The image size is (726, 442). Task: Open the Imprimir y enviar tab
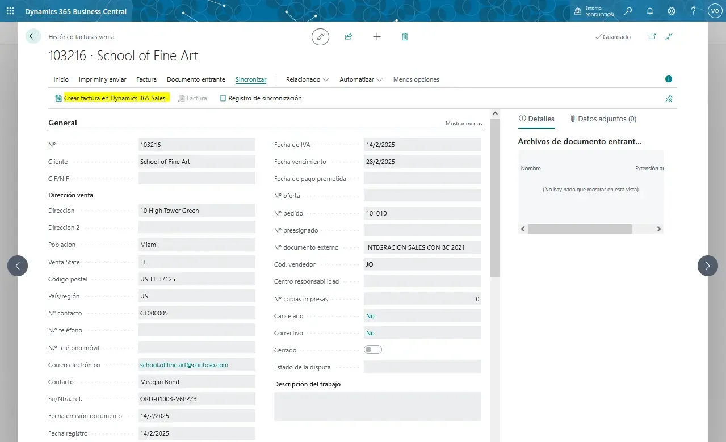[102, 79]
